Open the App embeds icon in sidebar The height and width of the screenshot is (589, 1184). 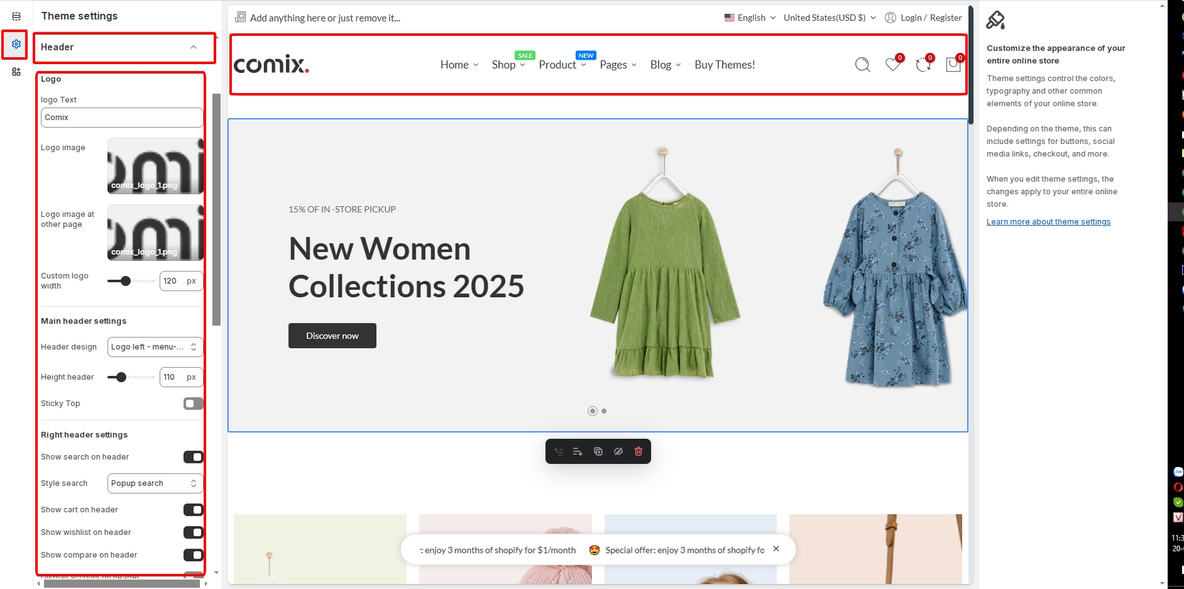pos(16,72)
